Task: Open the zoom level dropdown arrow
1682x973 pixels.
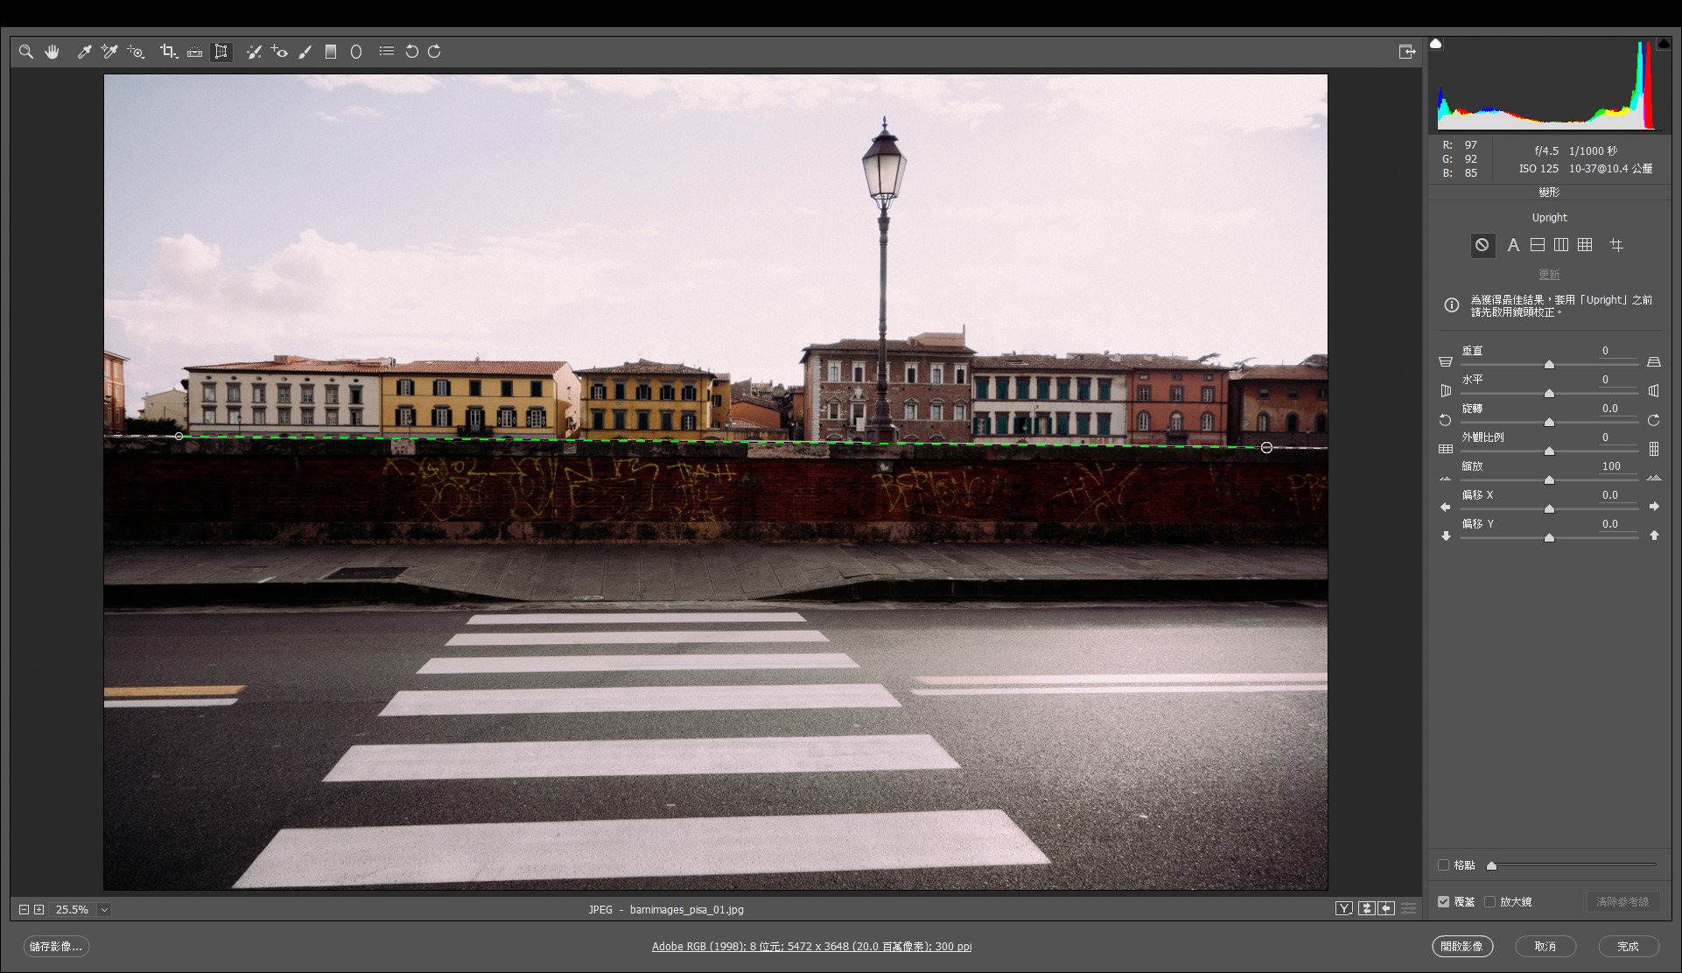Action: click(x=104, y=910)
